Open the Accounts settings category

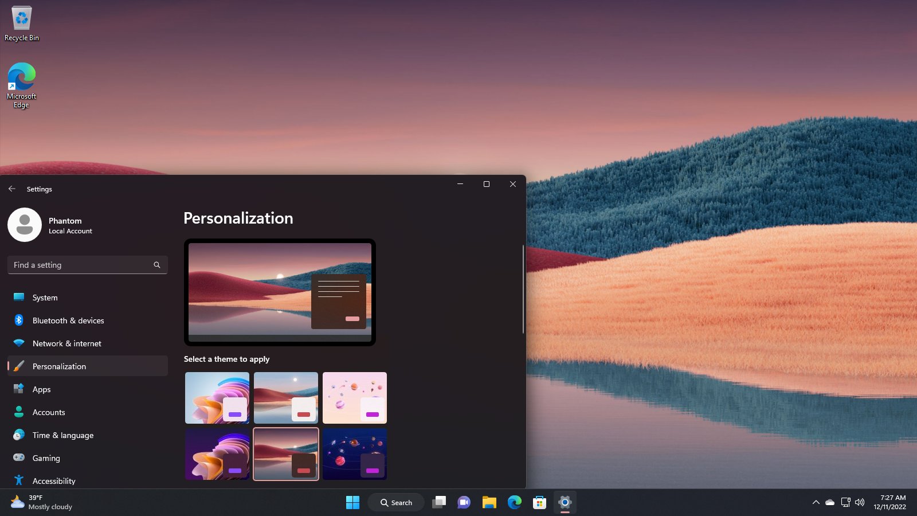tap(49, 412)
